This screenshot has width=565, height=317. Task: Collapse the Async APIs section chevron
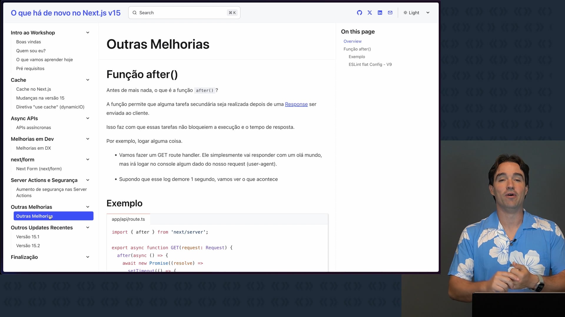[x=88, y=118]
